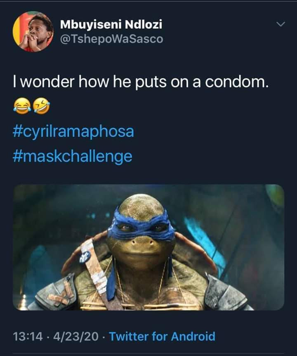Click the rolling on floor laughing emoji
The width and height of the screenshot is (297, 356).
click(x=41, y=106)
